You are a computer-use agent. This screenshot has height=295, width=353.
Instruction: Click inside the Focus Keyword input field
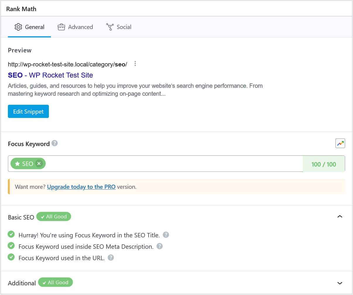coord(146,164)
